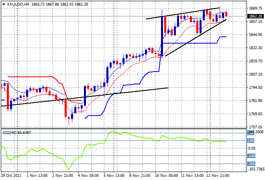Click the -302.7365 CCI minimum label
265x180 pixels.
click(x=256, y=169)
